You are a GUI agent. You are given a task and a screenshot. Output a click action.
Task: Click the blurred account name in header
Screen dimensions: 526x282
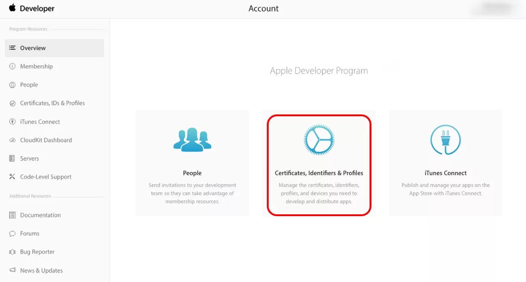tap(496, 8)
